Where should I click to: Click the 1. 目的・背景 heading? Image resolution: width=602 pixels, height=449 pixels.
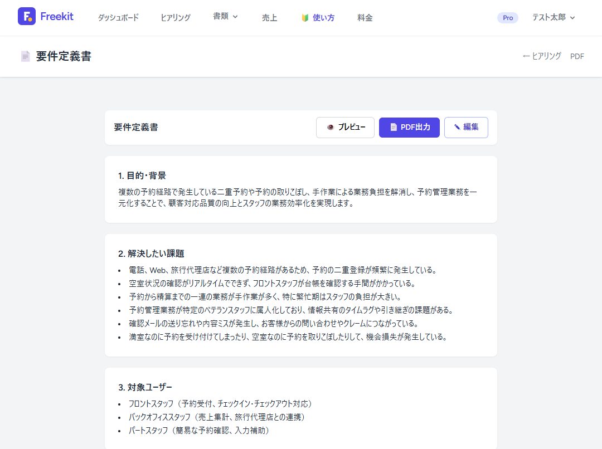click(x=142, y=176)
